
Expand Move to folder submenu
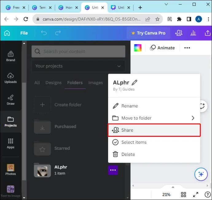pyautogui.click(x=154, y=118)
